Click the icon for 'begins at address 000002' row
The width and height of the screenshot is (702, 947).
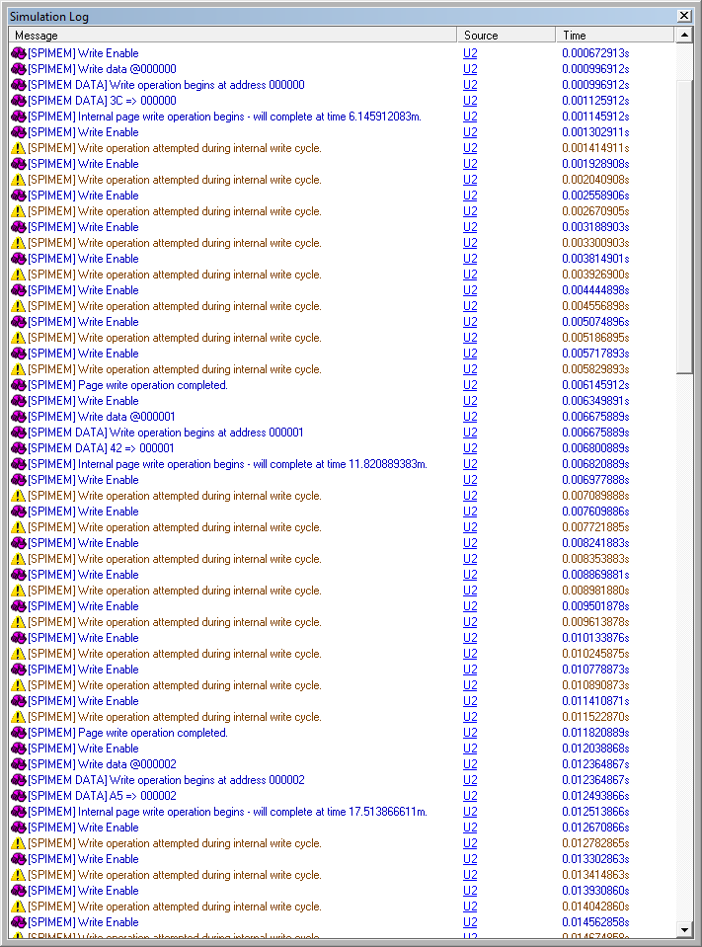pos(18,780)
